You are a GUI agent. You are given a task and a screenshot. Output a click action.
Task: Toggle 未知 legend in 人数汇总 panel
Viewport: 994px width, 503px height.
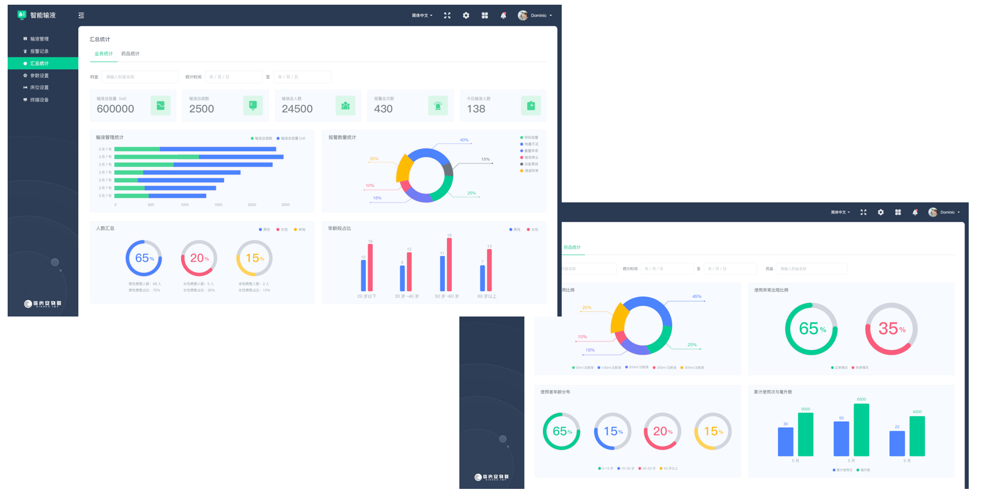(300, 229)
